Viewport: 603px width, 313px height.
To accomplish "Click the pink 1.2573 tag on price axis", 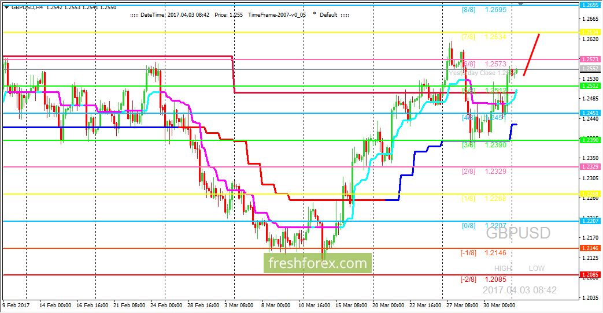I will (590, 59).
